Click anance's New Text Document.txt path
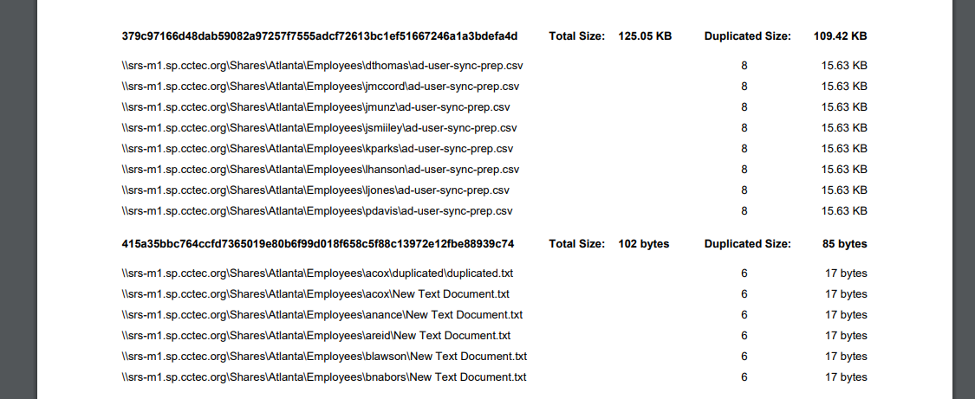Viewport: 975px width, 399px height. (322, 315)
